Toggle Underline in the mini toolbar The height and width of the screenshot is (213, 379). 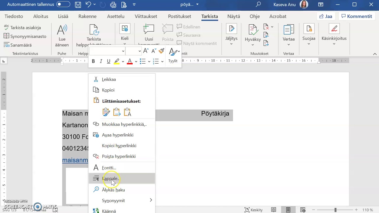pyautogui.click(x=109, y=61)
